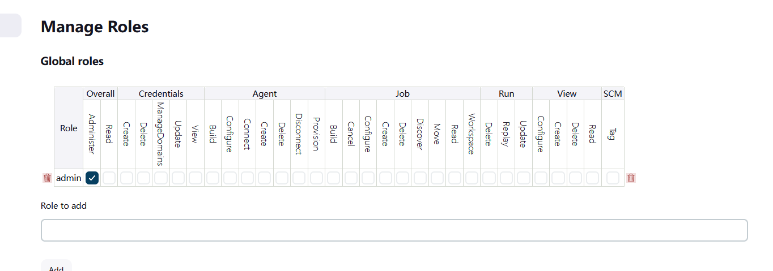The height and width of the screenshot is (271, 773).
Task: Check the Agent Disconnect box
Action: 299,178
